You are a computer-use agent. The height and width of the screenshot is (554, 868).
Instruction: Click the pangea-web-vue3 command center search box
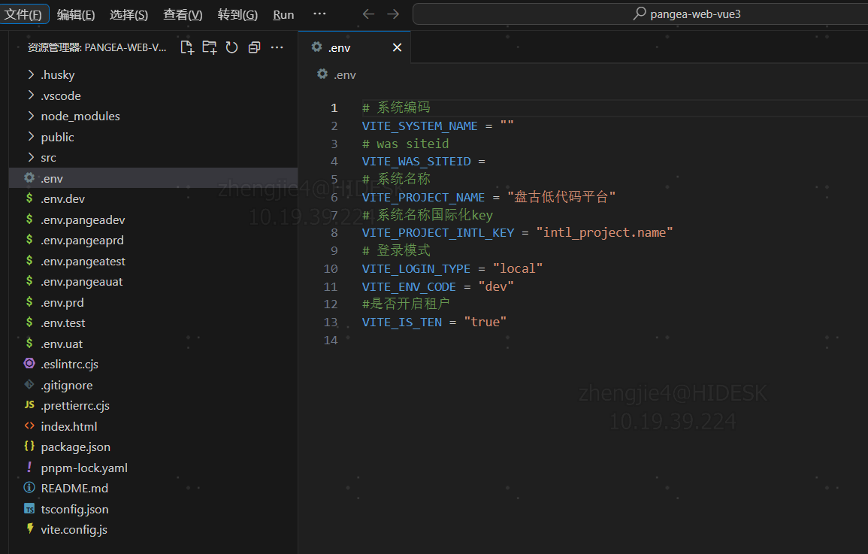[640, 14]
